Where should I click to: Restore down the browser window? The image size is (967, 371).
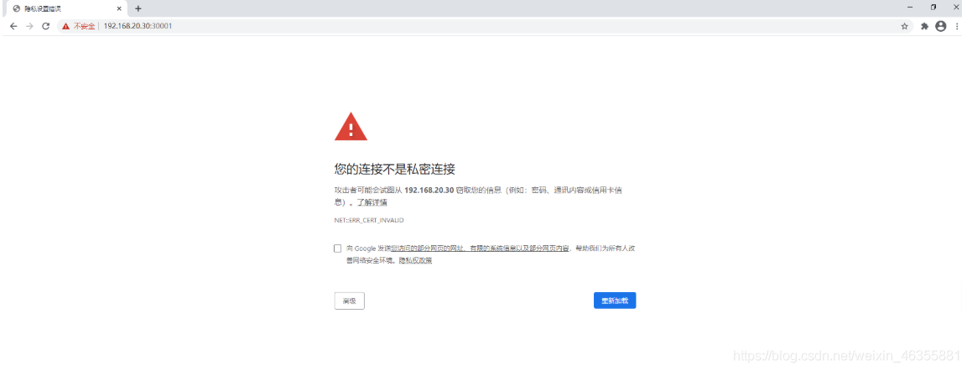[933, 8]
